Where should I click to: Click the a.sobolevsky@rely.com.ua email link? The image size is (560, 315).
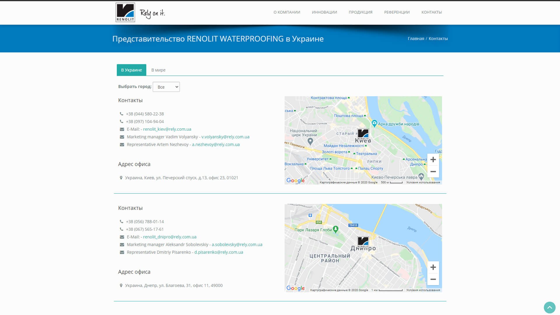(x=237, y=244)
